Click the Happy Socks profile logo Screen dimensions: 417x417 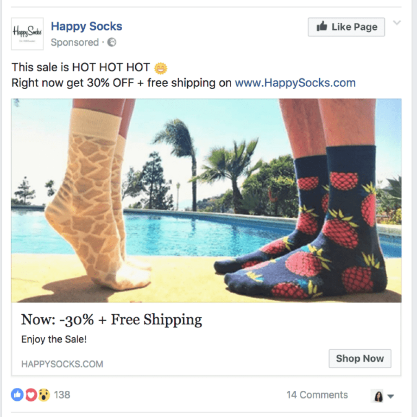pyautogui.click(x=27, y=33)
